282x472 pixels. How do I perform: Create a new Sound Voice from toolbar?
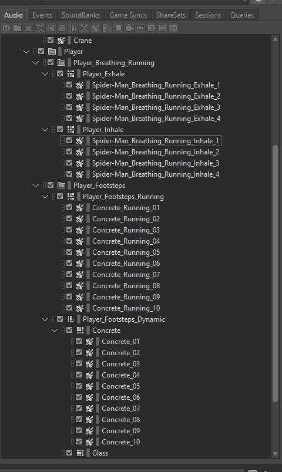pyautogui.click(x=106, y=28)
